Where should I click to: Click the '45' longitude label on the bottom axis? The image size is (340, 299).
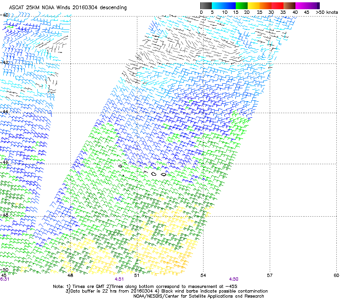[x=4, y=276]
